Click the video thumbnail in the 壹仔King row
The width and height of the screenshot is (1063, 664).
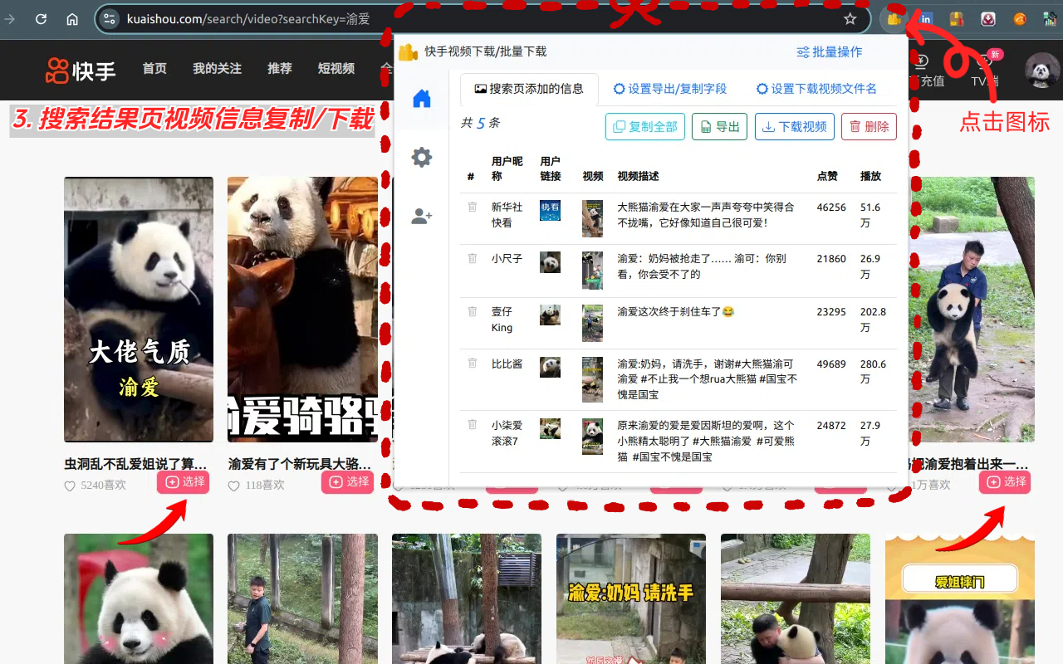592,323
